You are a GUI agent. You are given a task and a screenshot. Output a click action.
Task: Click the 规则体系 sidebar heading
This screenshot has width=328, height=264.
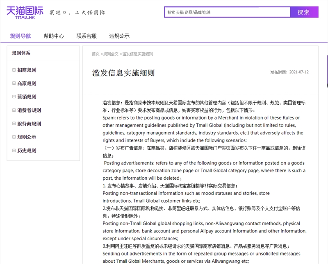pos(21,53)
